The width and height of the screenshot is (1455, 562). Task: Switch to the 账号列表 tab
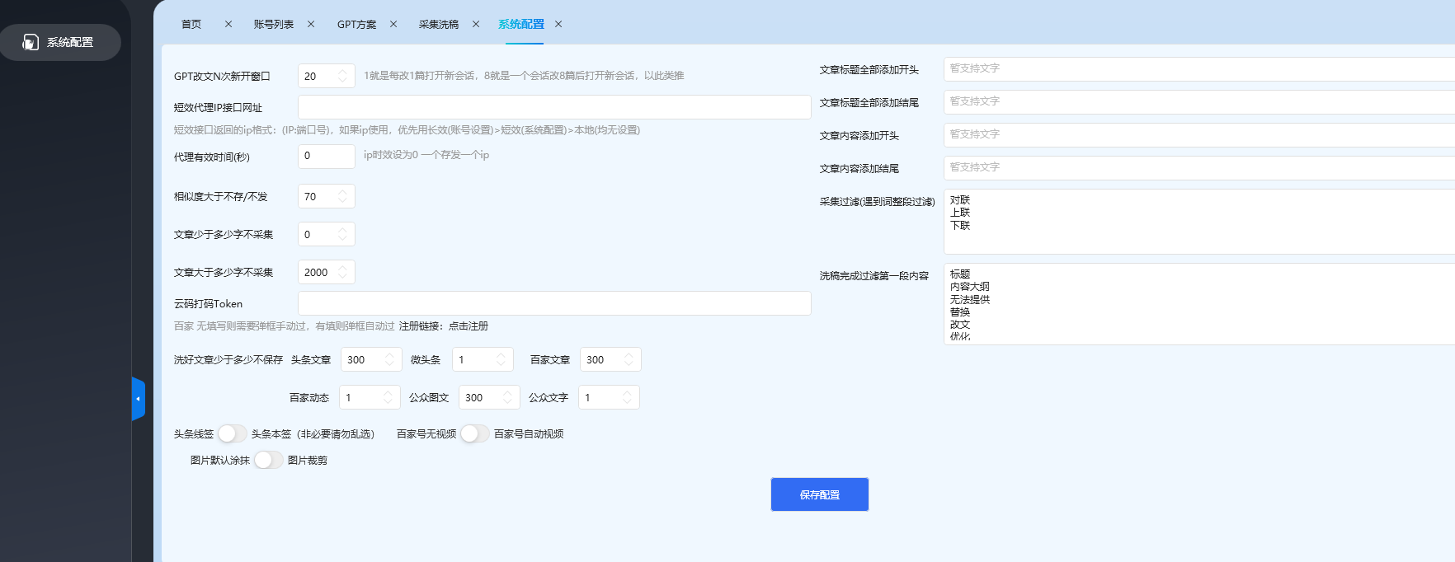274,25
